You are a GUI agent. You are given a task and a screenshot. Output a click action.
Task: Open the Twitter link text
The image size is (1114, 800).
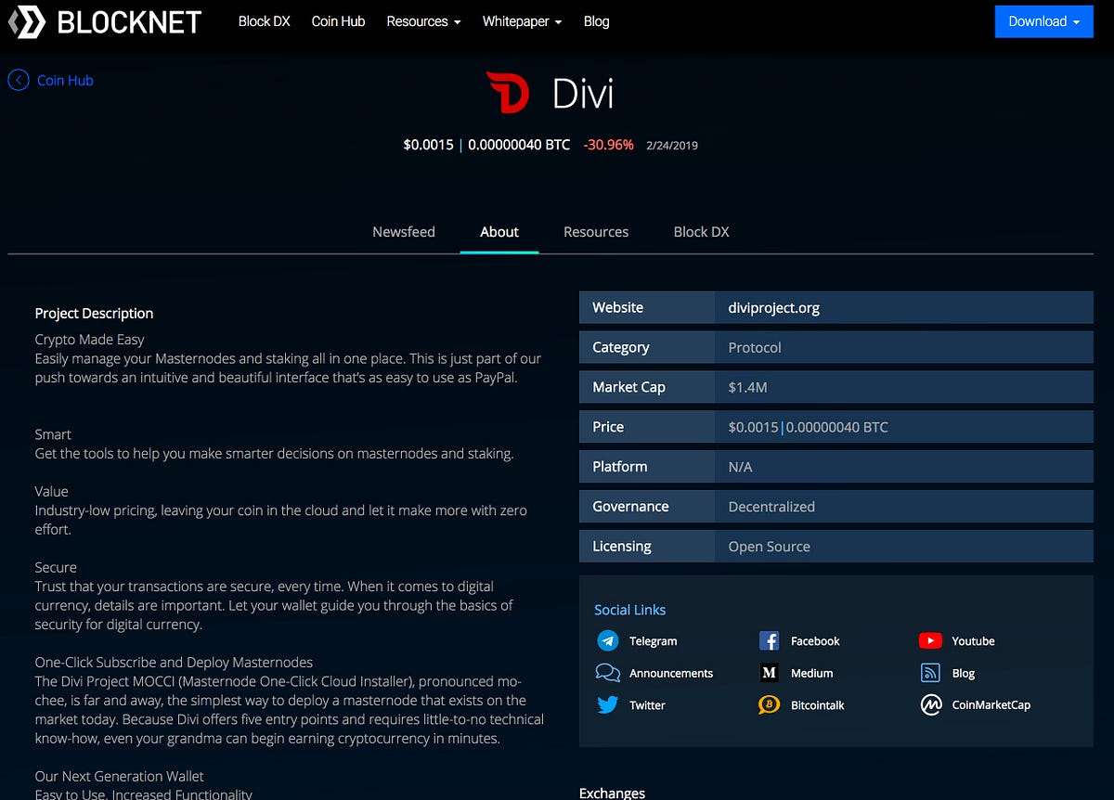(647, 705)
